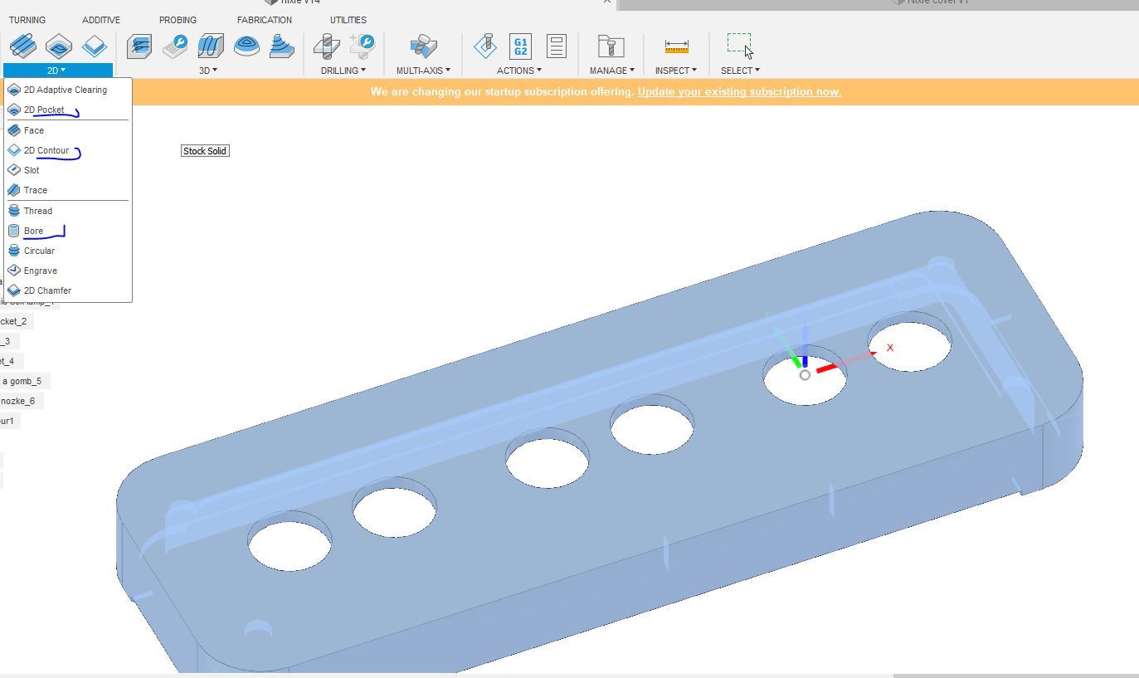
Task: Launch the Simulate action icon
Action: pos(485,46)
